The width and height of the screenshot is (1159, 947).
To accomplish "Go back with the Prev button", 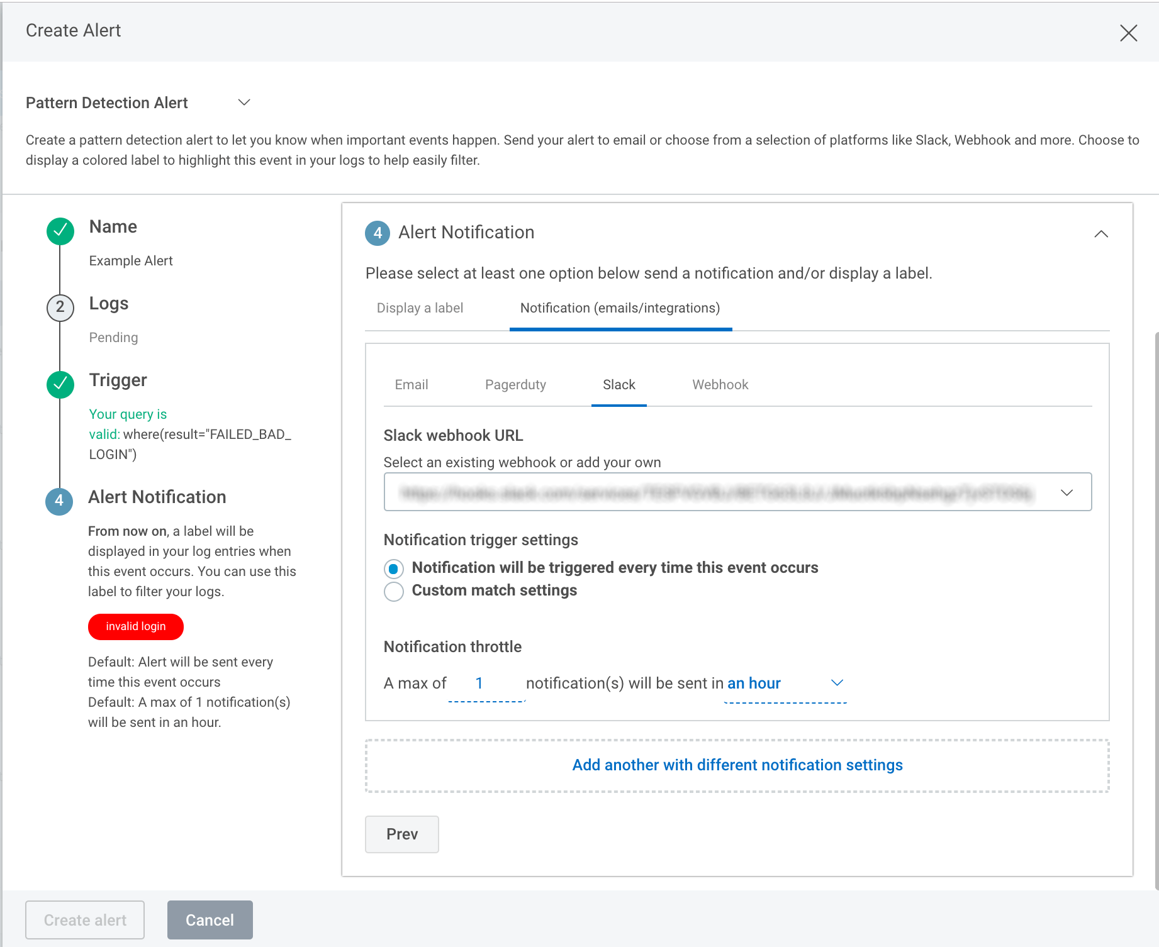I will 402,834.
